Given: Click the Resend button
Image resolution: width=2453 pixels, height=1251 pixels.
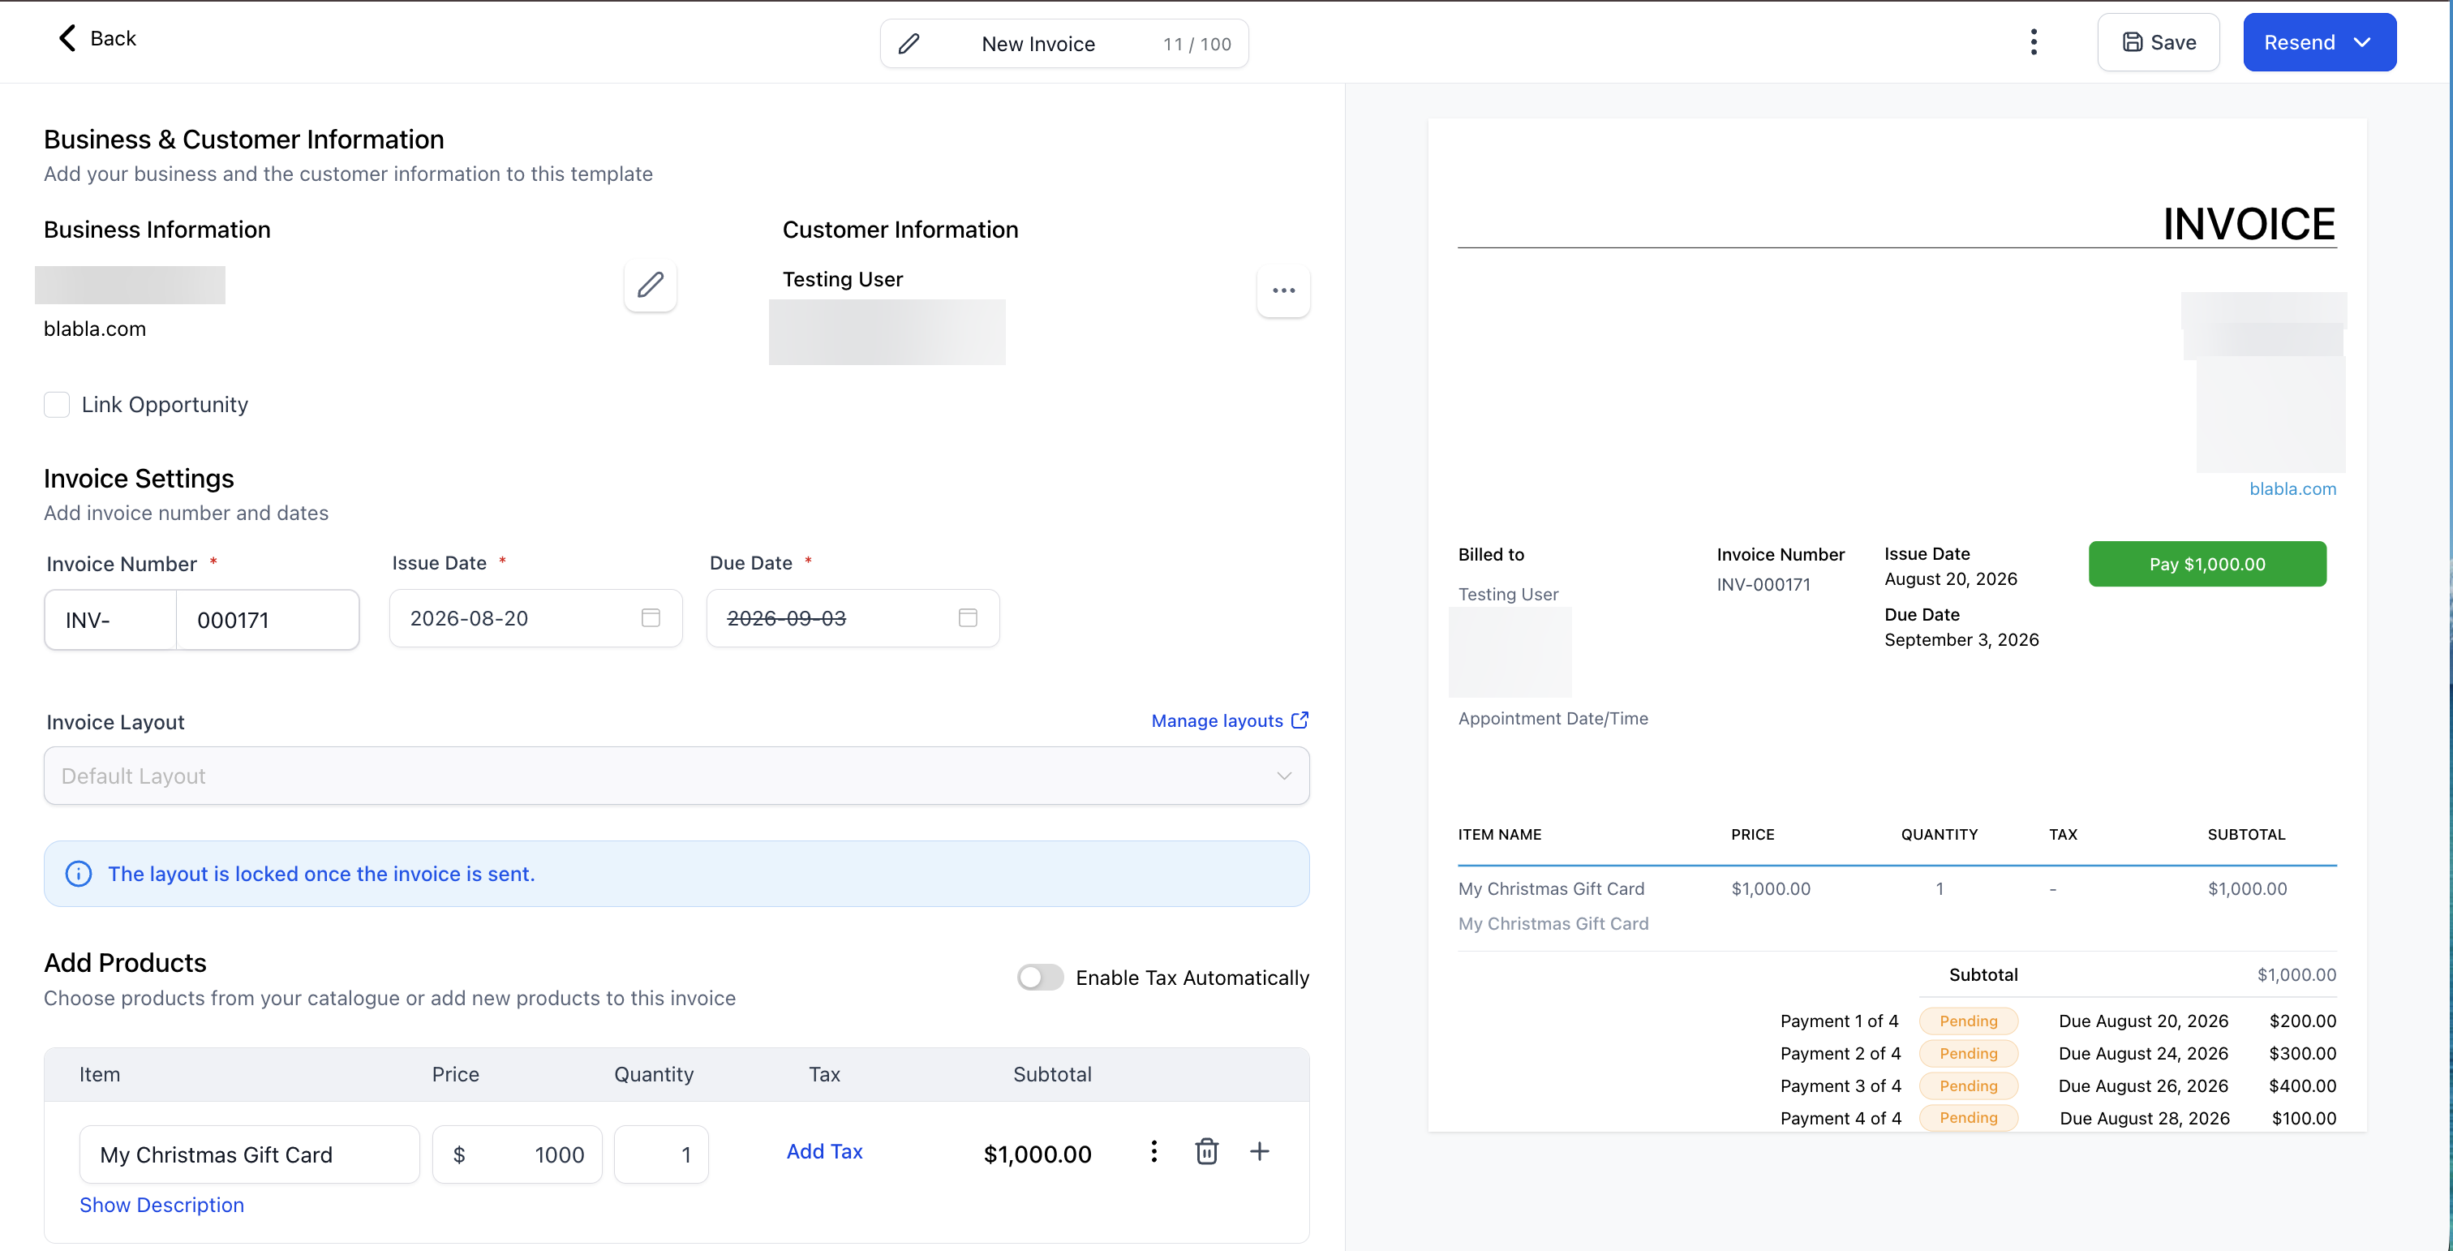Looking at the screenshot, I should [x=2318, y=42].
